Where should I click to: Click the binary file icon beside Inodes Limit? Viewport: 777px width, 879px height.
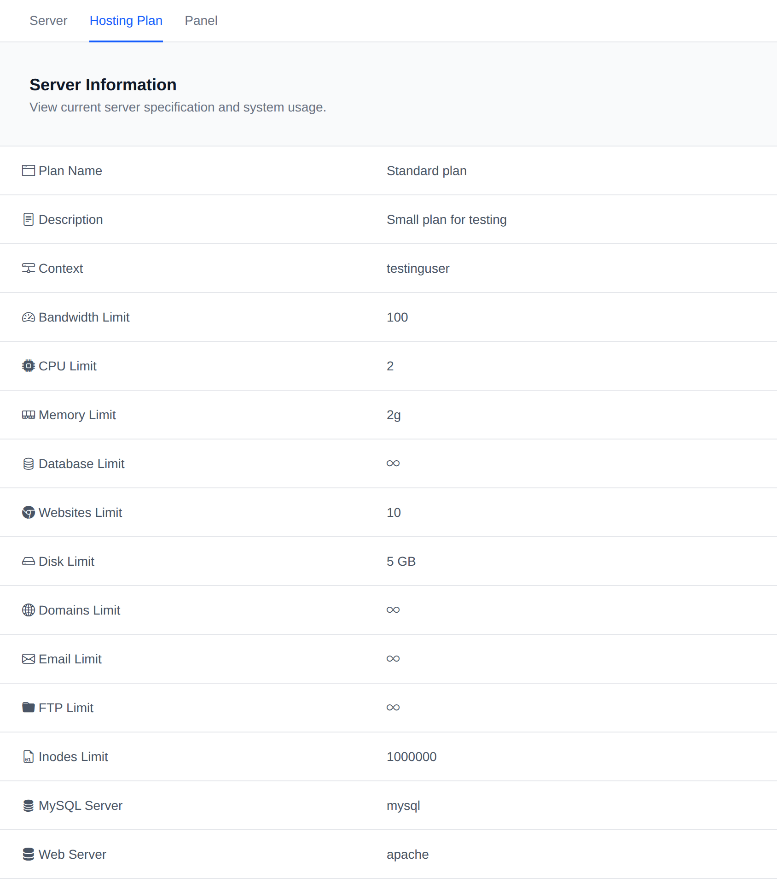pos(29,756)
